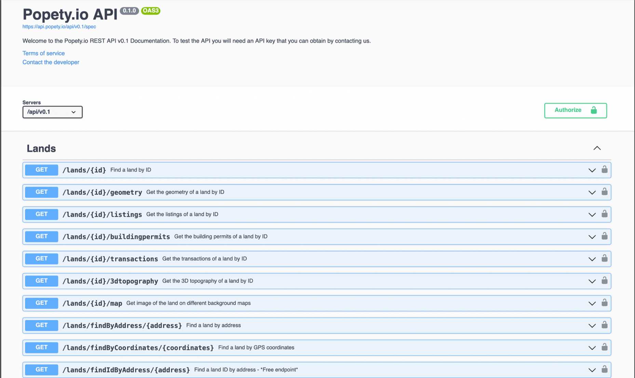
Task: Open the api.popety.io spec URL link
Action: tap(59, 26)
